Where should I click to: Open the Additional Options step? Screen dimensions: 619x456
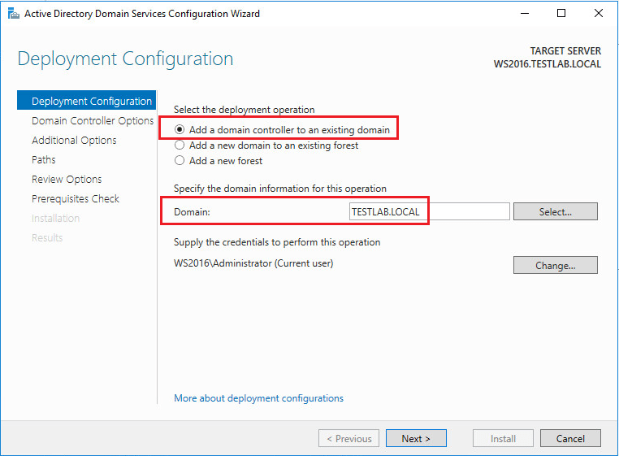pos(74,141)
